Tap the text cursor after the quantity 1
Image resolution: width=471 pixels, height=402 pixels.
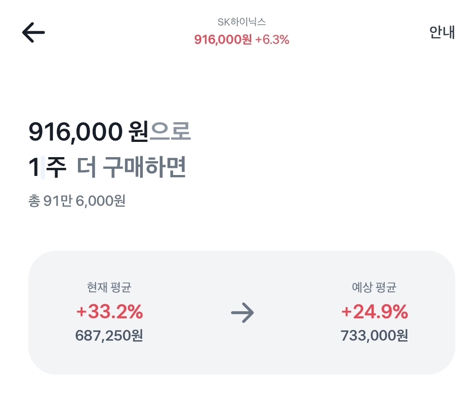pos(43,168)
